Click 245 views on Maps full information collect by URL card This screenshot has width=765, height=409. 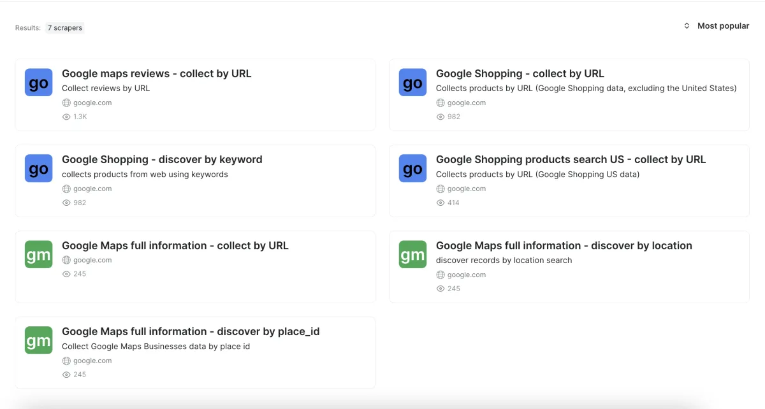point(80,274)
